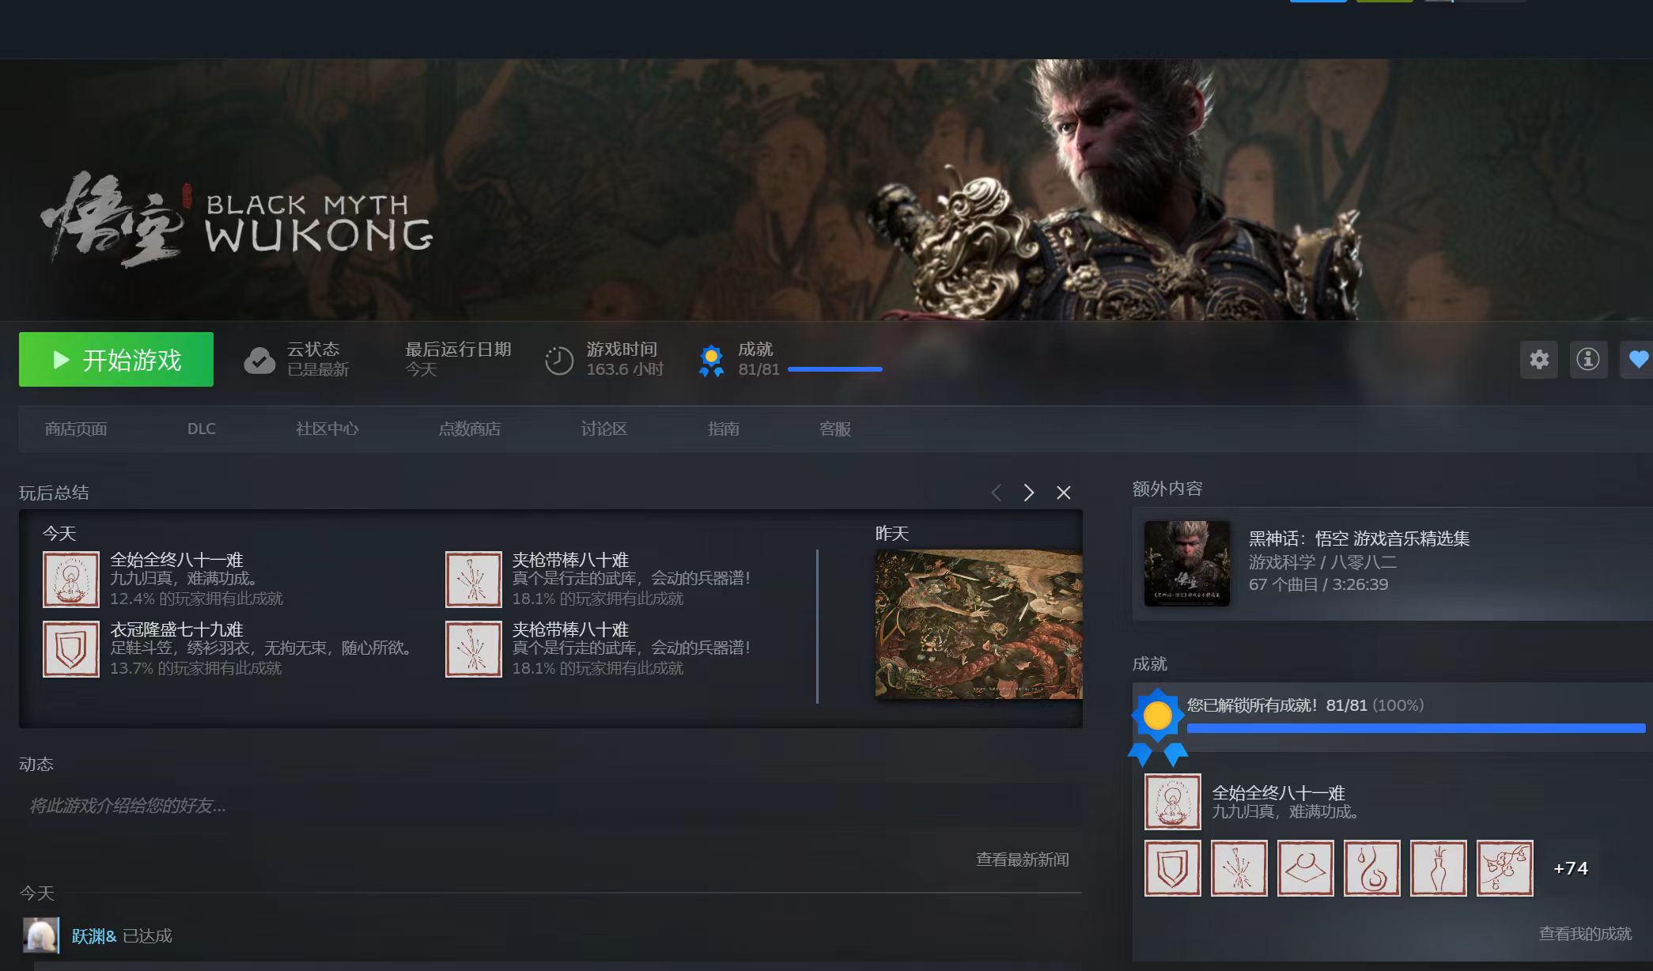Click the 将此游戏介绍给您的好友 input field
The image size is (1653, 971).
550,806
